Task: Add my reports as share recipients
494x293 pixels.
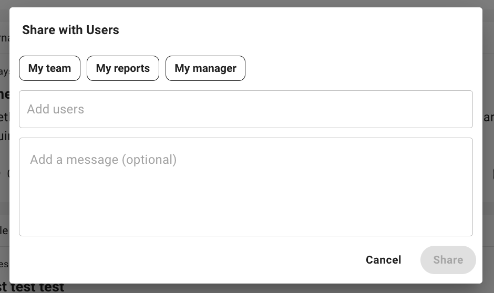Action: pos(122,68)
